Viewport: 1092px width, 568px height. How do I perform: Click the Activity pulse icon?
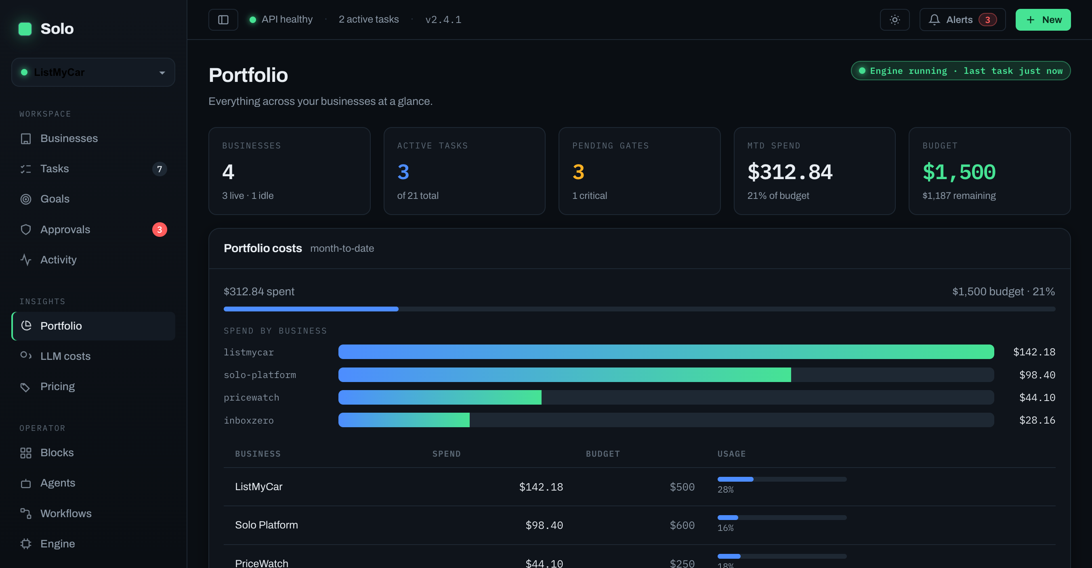[26, 260]
